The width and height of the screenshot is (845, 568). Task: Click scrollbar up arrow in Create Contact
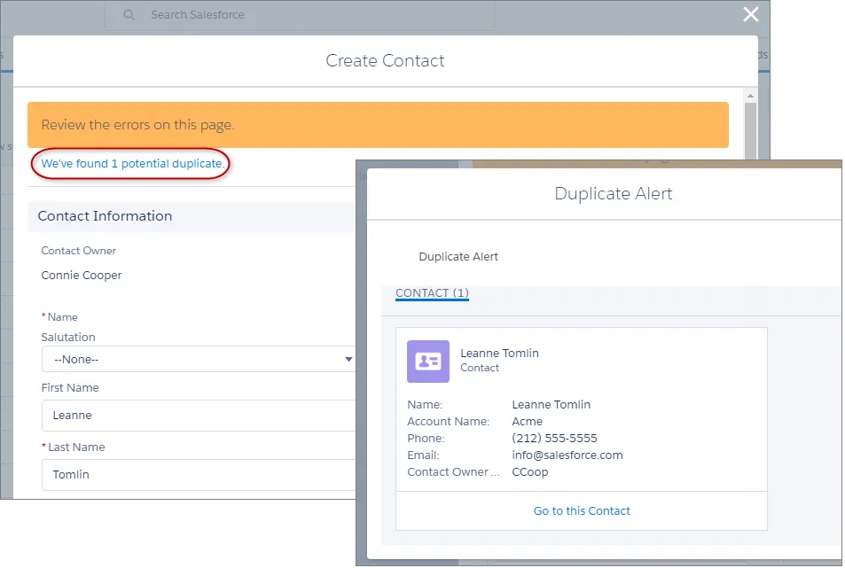click(x=750, y=96)
